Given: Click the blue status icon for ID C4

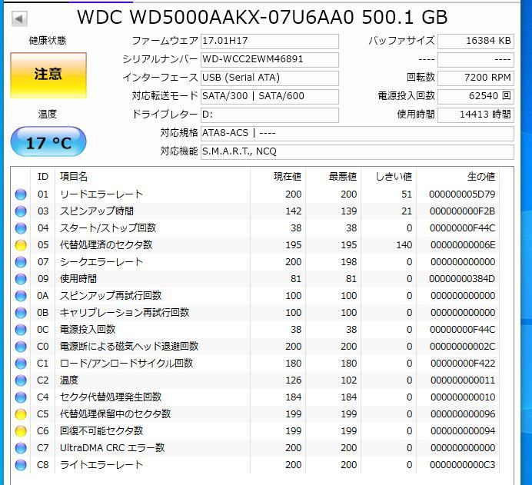Looking at the screenshot, I should (x=21, y=397).
